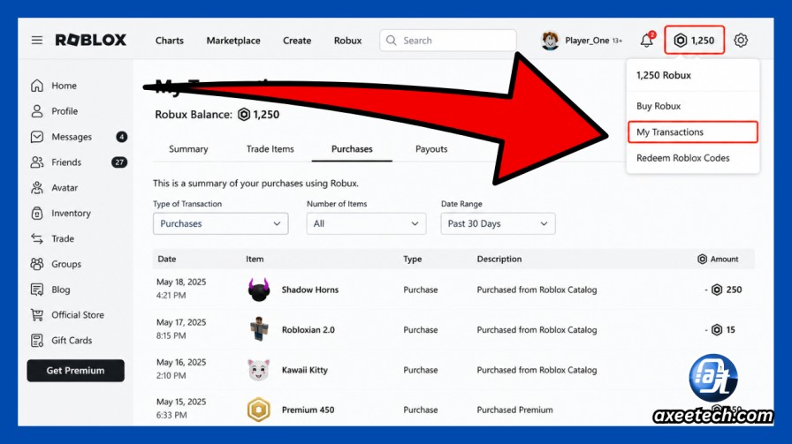
Task: Open the Robloxian 2.0 item link
Action: [308, 329]
